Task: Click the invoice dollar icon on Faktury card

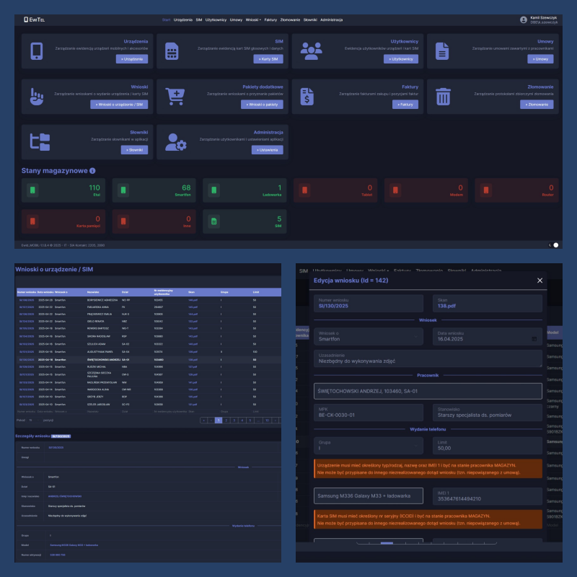Action: pos(307,97)
